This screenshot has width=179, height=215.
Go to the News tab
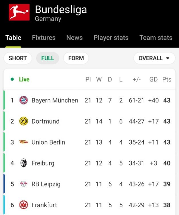[74, 38]
